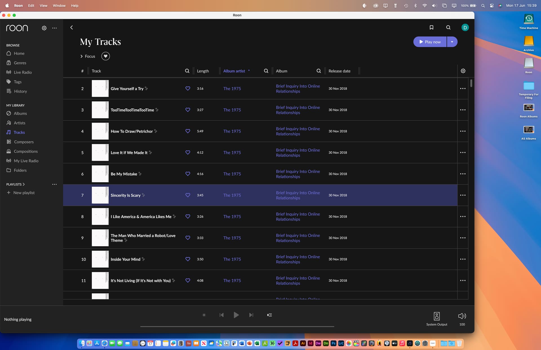The height and width of the screenshot is (350, 541).
Task: Click the playback progress bar
Action: (x=237, y=326)
